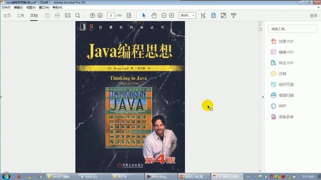Select the 文档 tab

pos(34,15)
